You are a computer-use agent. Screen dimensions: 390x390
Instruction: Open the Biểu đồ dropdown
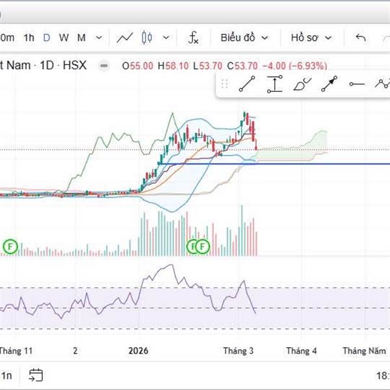pos(244,38)
